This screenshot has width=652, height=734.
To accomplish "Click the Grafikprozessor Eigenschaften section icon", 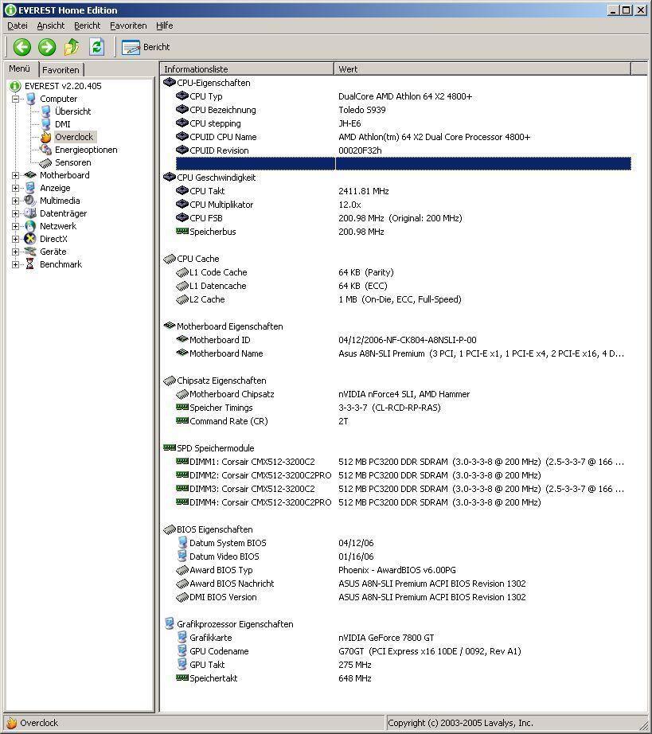I will tap(170, 624).
